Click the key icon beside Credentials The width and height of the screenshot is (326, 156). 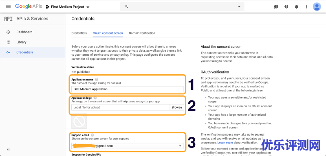(x=8, y=52)
